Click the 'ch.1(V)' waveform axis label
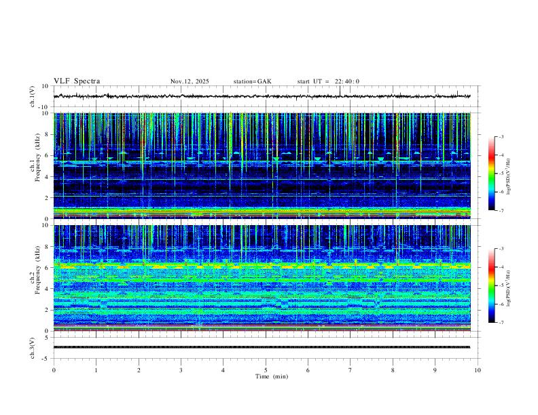The width and height of the screenshot is (538, 415). [33, 96]
